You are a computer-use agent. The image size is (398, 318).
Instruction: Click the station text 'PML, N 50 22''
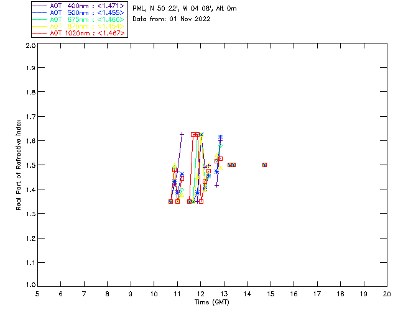coord(156,8)
